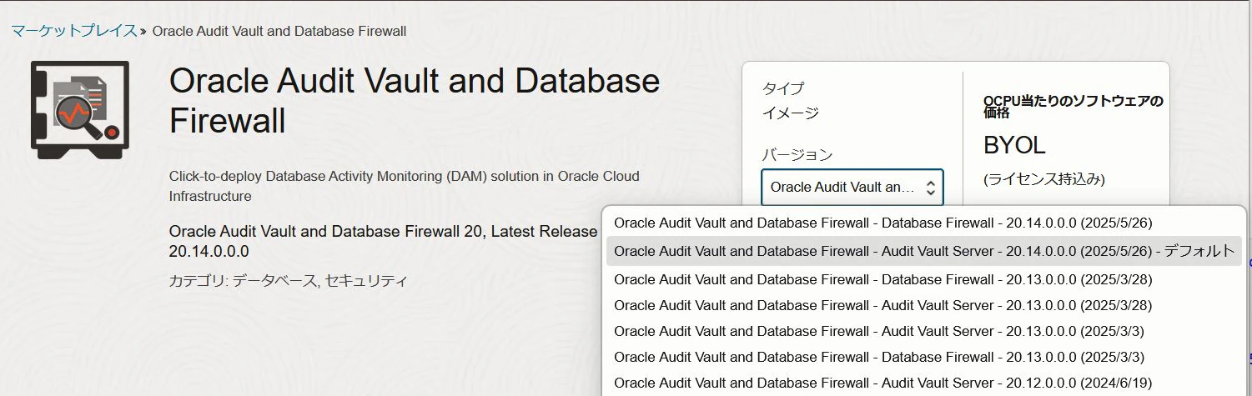Click the Oracle Audit Vault and Database Firewall heading
The height and width of the screenshot is (396, 1252).
click(x=415, y=102)
